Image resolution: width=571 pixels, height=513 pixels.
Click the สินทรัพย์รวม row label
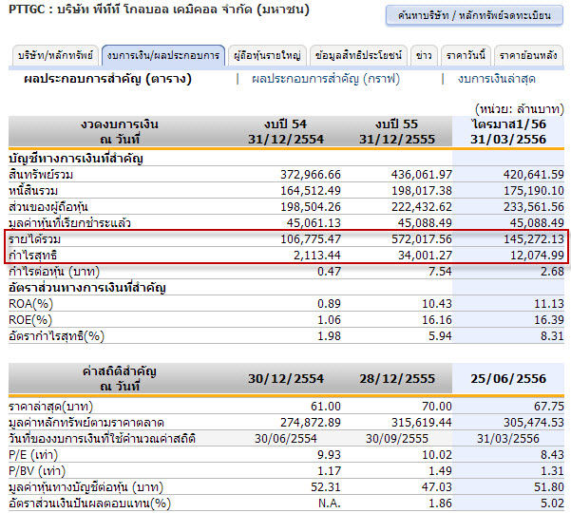(x=41, y=175)
